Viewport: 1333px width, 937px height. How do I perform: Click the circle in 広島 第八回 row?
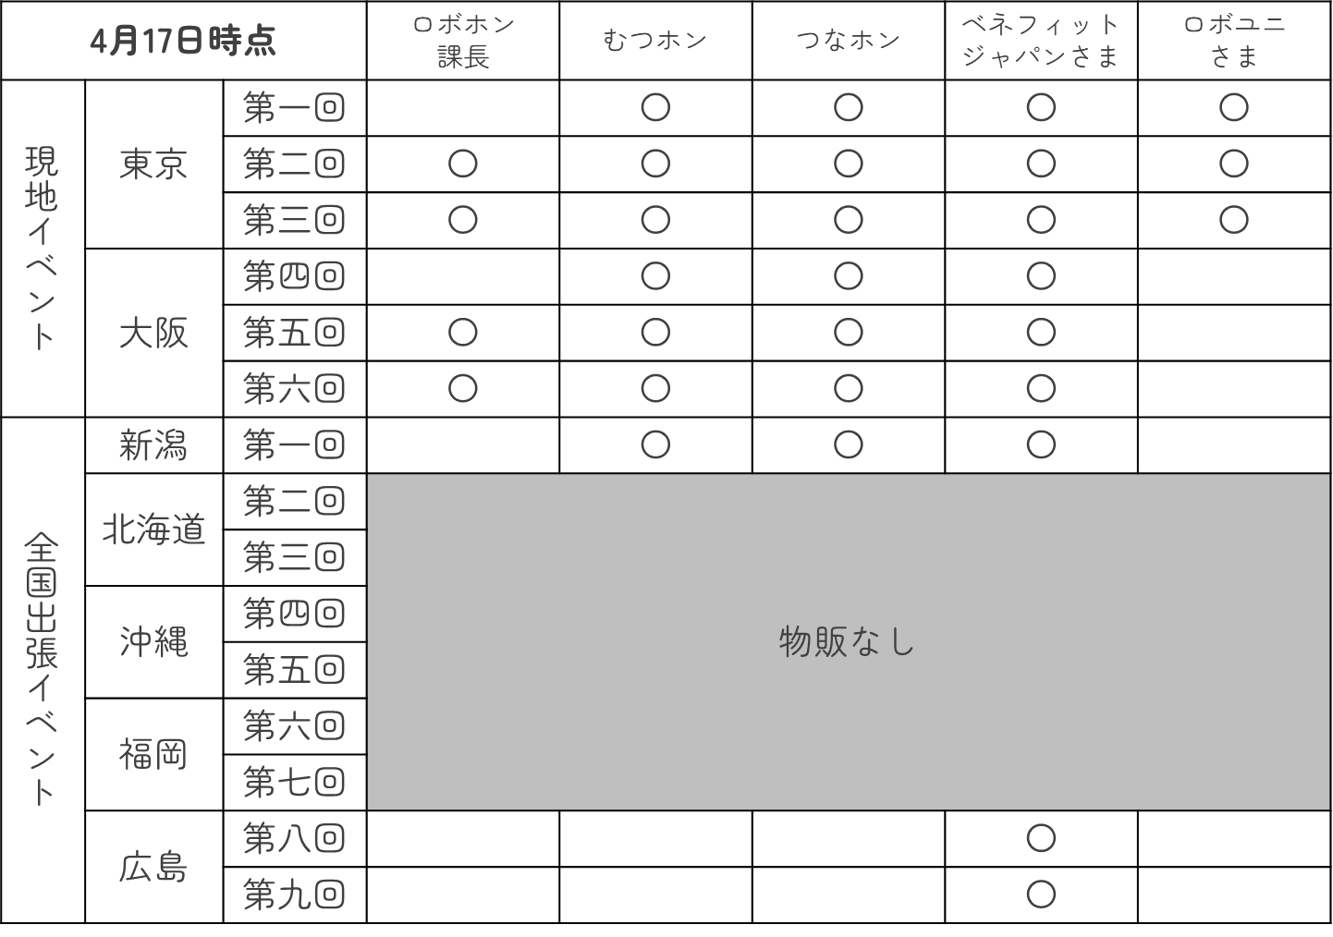pos(1041,839)
